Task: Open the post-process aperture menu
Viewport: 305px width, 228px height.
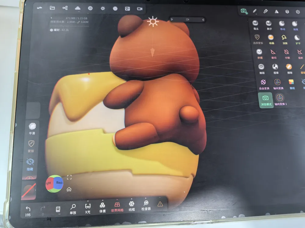Action: tap(115, 9)
